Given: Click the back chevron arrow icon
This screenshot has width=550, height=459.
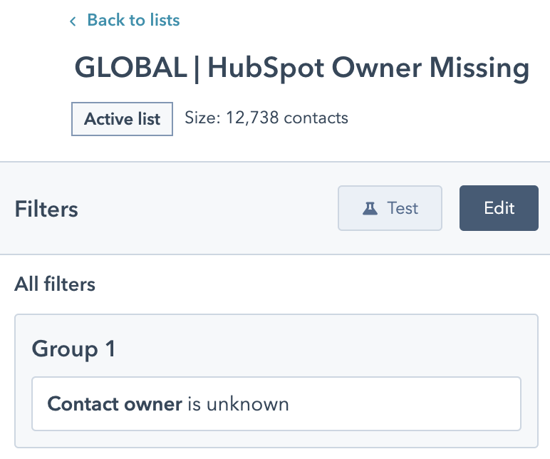Looking at the screenshot, I should [x=73, y=21].
